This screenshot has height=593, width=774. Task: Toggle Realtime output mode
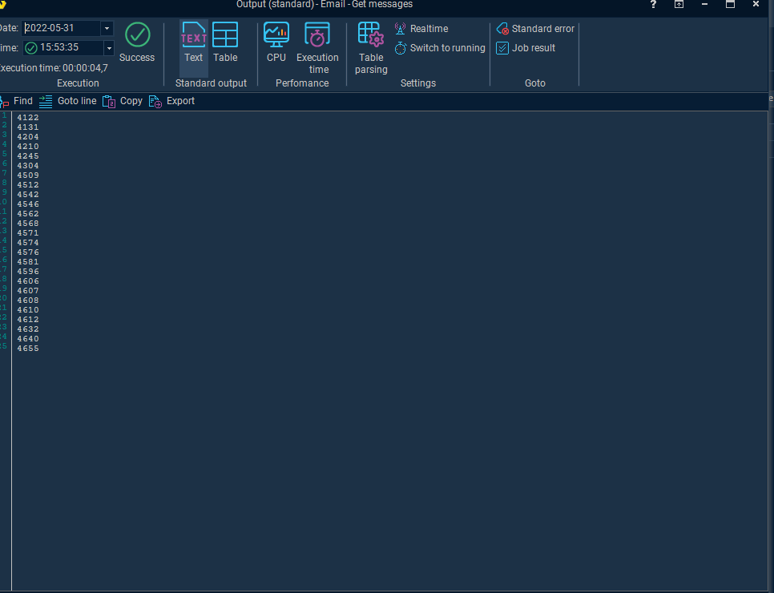[x=421, y=29]
